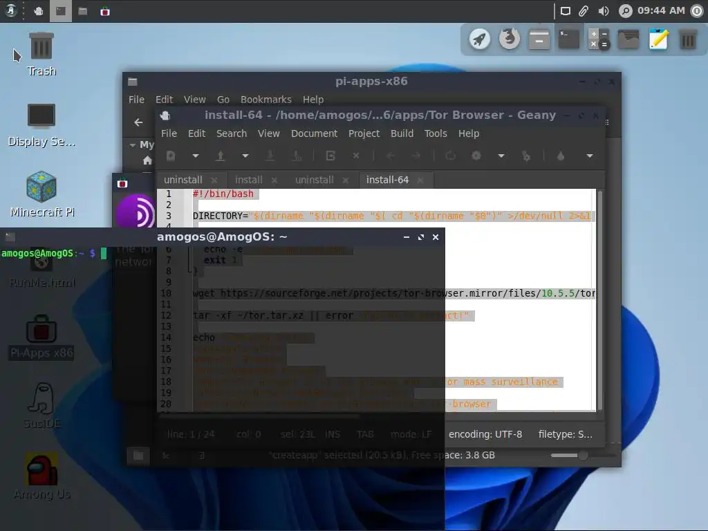
Task: Navigate forward with the right arrow in Geany
Action: 416,156
